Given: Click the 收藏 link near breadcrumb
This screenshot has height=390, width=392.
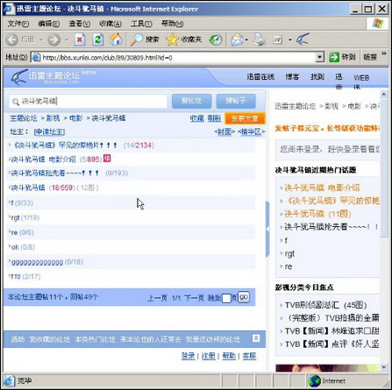Looking at the screenshot, I should pos(197,118).
